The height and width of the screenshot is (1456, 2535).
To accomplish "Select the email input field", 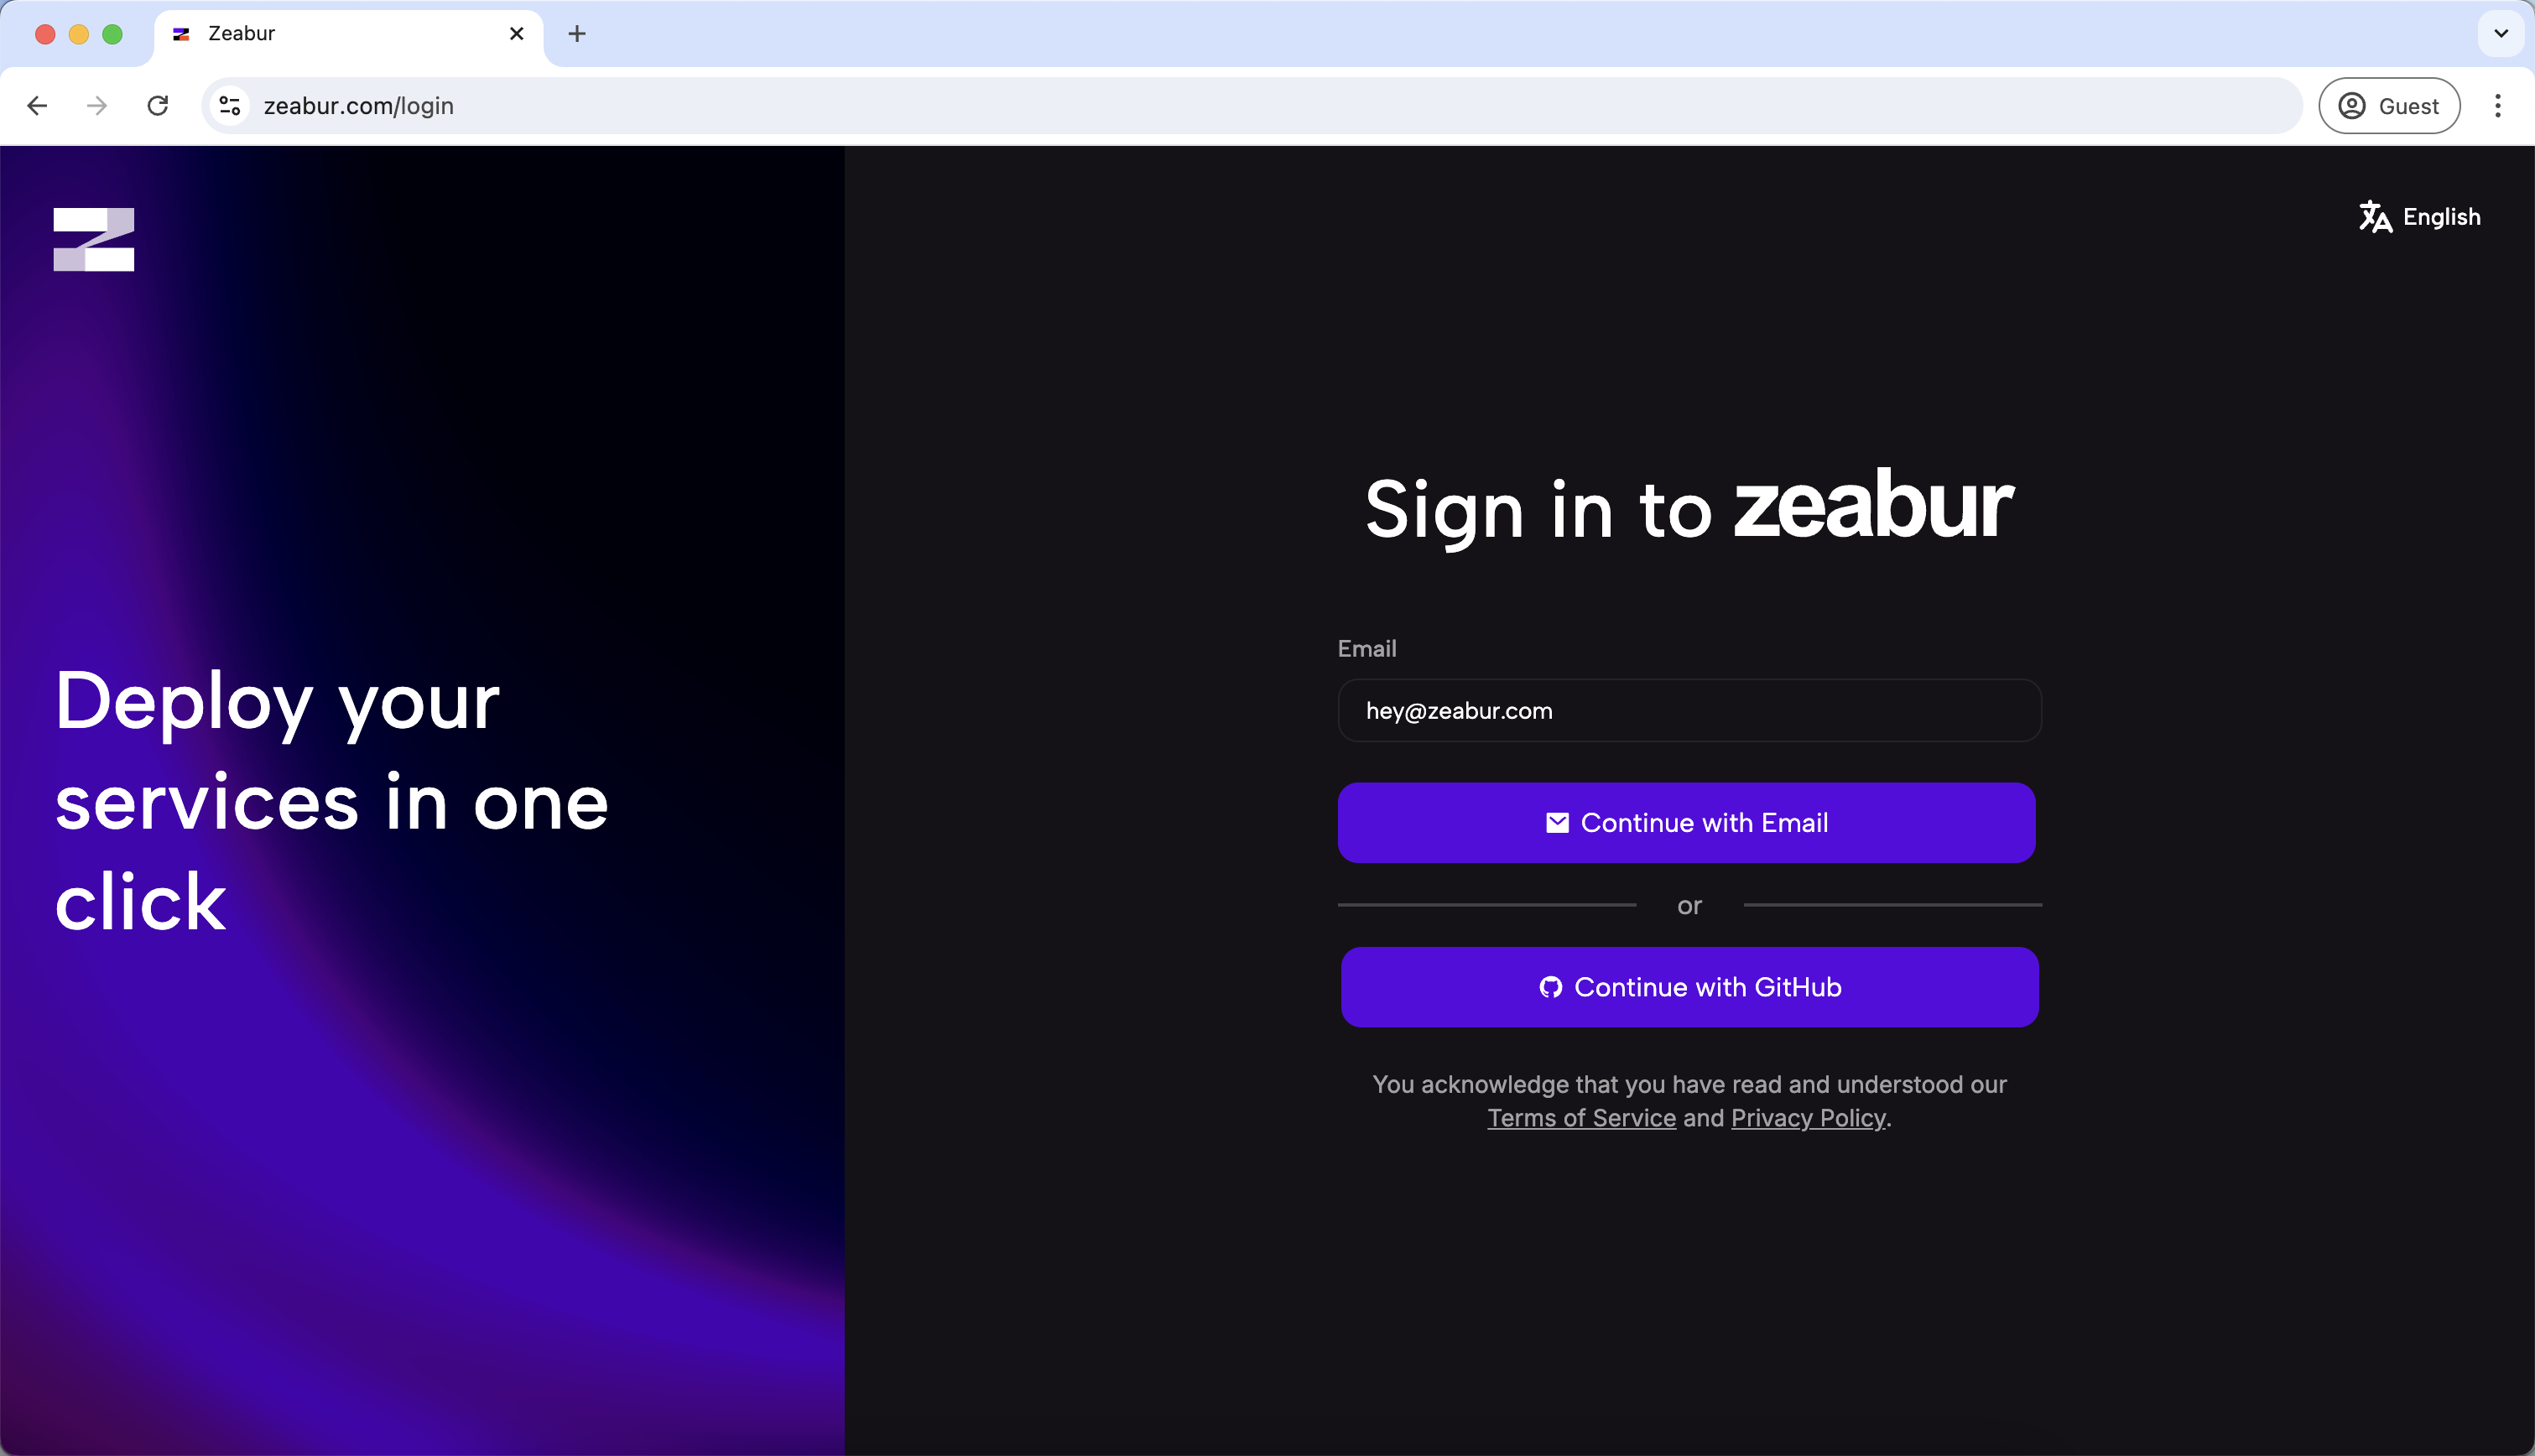I will pyautogui.click(x=1689, y=710).
